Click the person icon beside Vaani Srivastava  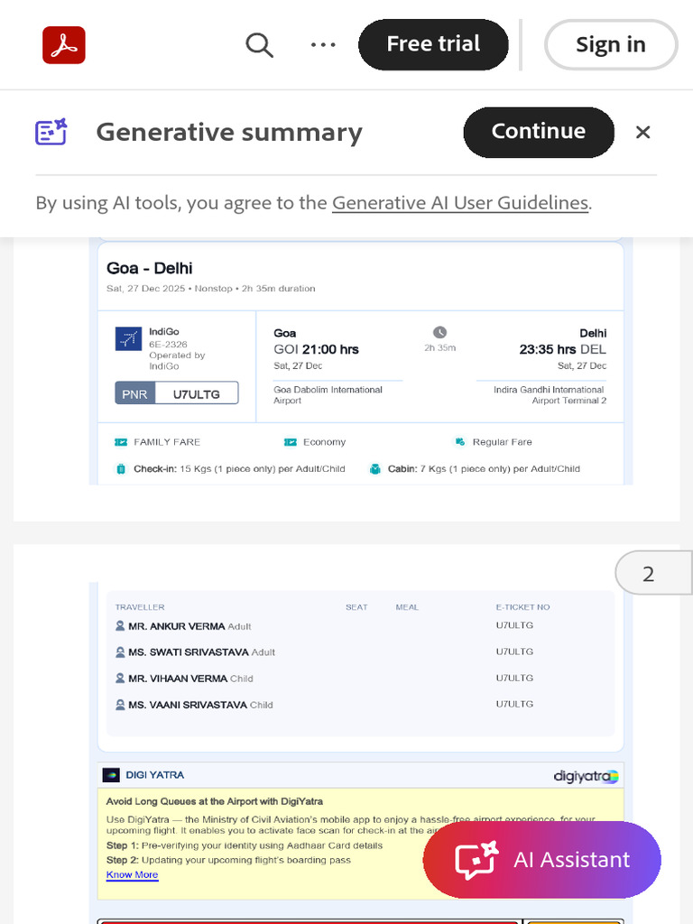click(x=120, y=705)
